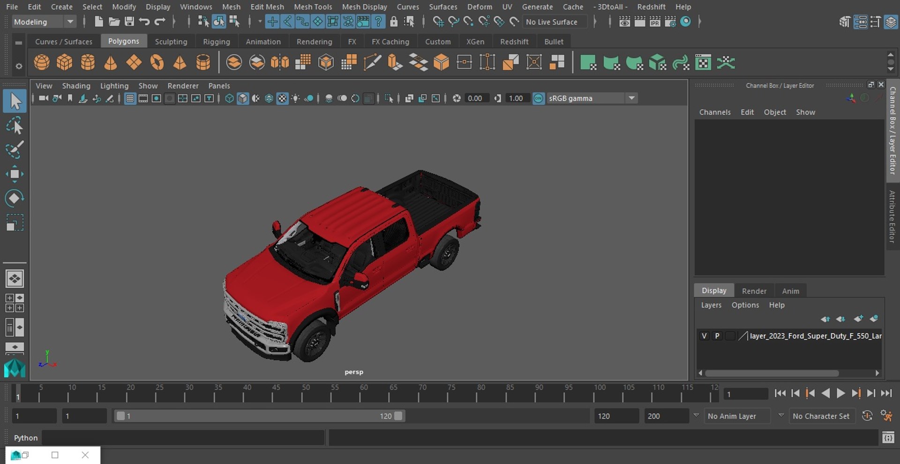This screenshot has width=900, height=464.
Task: Open the Layers menu in Layer Editor
Action: 711,305
